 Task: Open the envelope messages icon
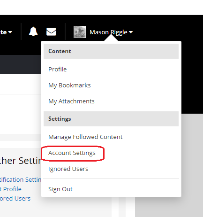(x=51, y=32)
